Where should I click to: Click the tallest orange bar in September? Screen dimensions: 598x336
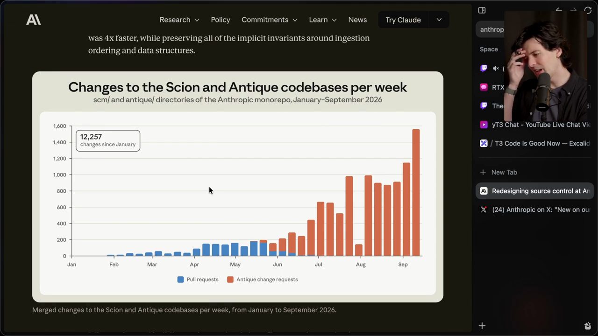tap(416, 192)
